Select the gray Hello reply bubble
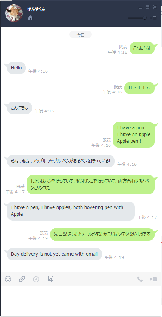Screen dimensions: 162x317 coord(16,68)
